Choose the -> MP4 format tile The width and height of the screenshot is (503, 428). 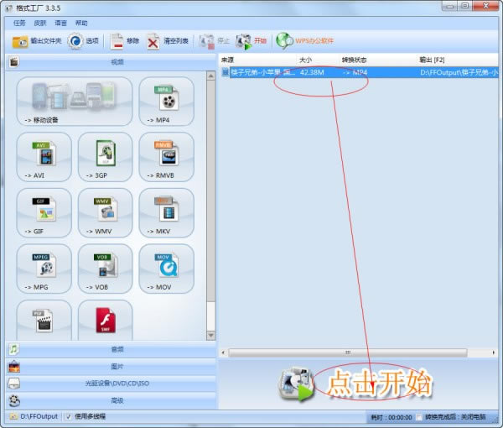click(x=166, y=102)
